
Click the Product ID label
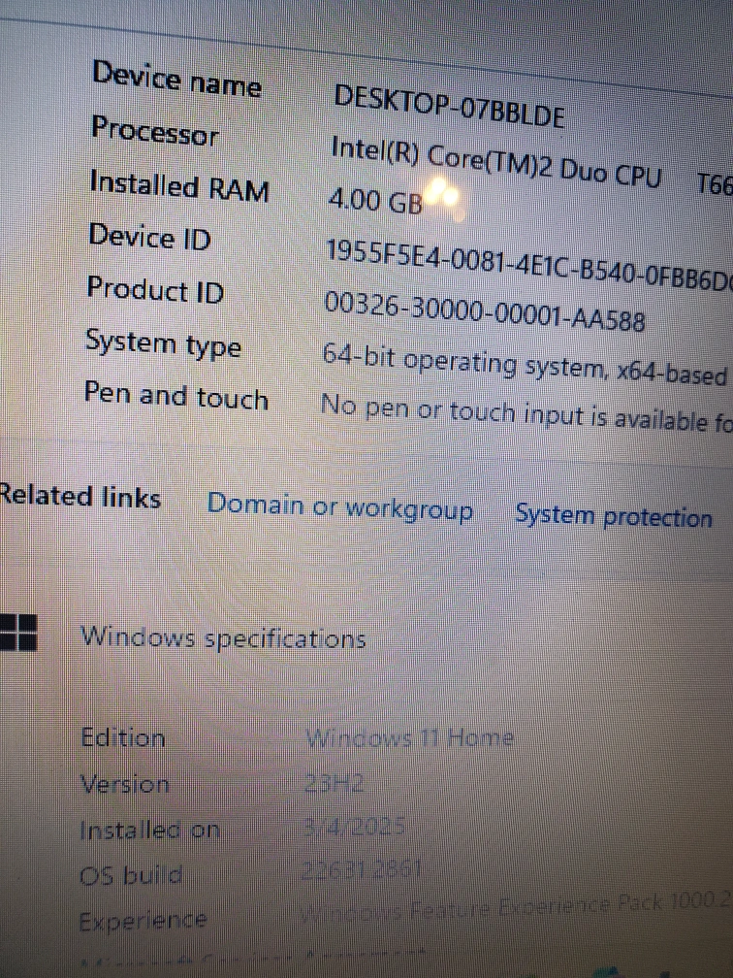pyautogui.click(x=155, y=289)
